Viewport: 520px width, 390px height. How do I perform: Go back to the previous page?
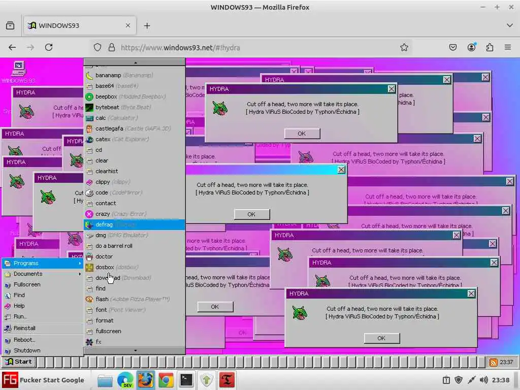coord(12,47)
